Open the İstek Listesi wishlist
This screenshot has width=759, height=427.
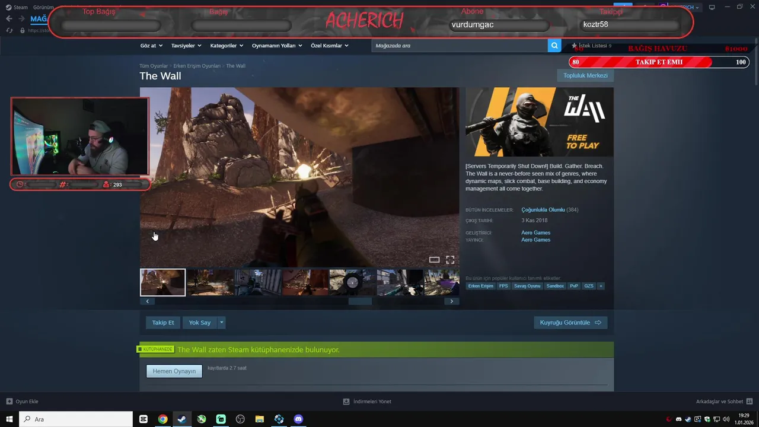coord(594,46)
